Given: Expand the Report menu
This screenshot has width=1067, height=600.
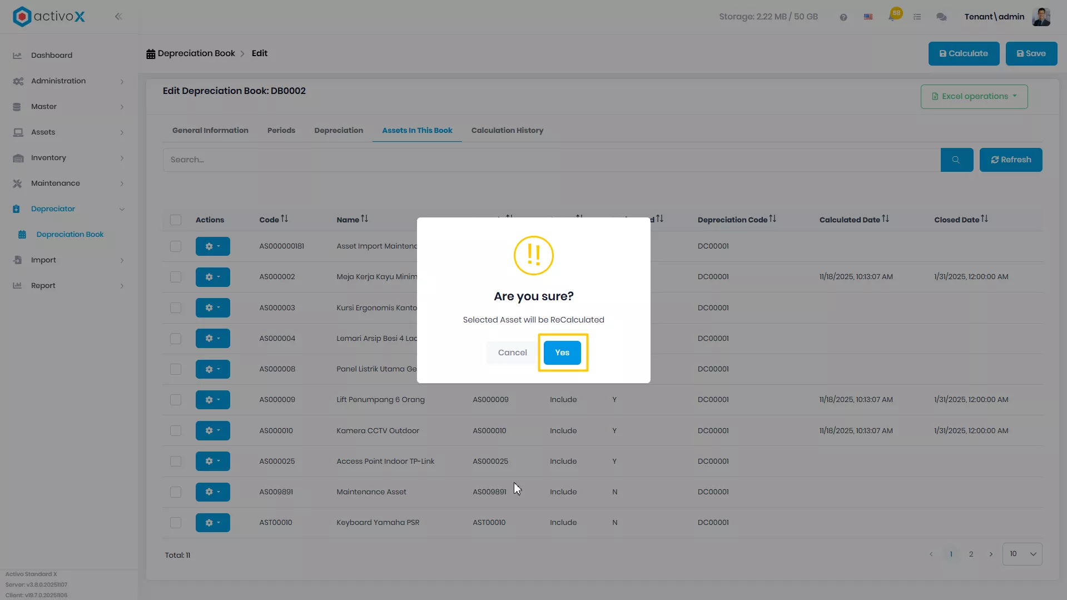Looking at the screenshot, I should (x=69, y=286).
